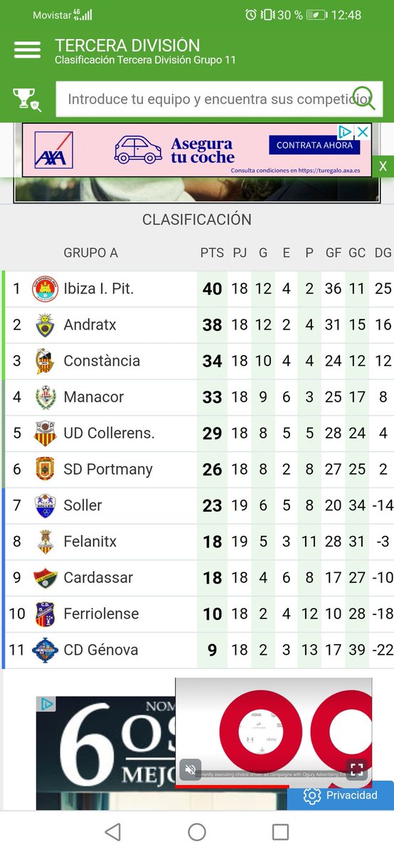
Task: Tap Android back navigation button
Action: 112,831
